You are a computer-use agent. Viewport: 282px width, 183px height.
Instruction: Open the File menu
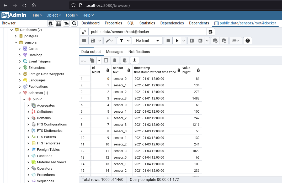[38, 15]
